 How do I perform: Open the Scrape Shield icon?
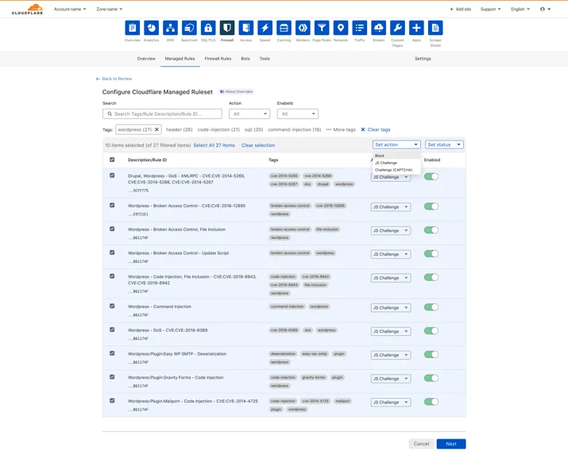point(435,28)
